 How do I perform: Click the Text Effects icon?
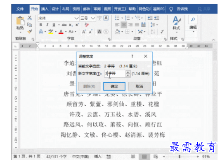(41, 32)
